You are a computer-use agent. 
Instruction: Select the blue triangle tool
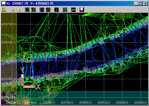pos(42,10)
